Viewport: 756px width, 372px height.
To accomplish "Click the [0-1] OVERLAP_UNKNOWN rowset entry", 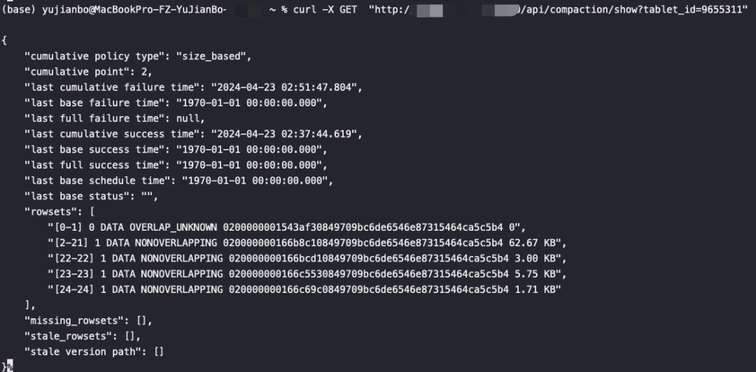I will [x=286, y=227].
